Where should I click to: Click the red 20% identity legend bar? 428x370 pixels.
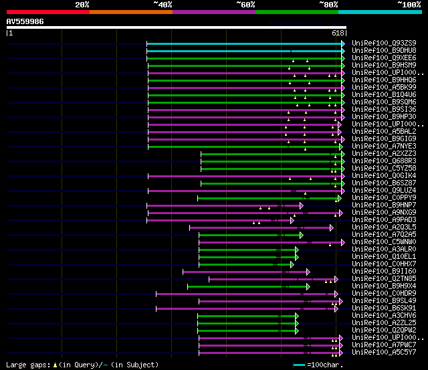pos(48,12)
